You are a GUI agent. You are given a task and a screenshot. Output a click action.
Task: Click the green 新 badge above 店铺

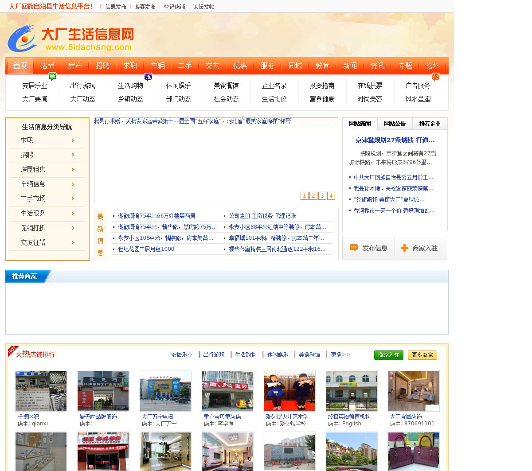tap(52, 77)
